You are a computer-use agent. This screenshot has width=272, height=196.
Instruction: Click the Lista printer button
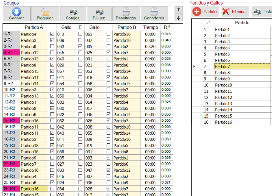tap(262, 11)
